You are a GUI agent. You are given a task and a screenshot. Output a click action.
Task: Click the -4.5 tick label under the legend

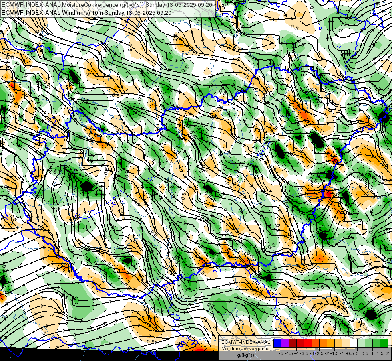[289, 353]
